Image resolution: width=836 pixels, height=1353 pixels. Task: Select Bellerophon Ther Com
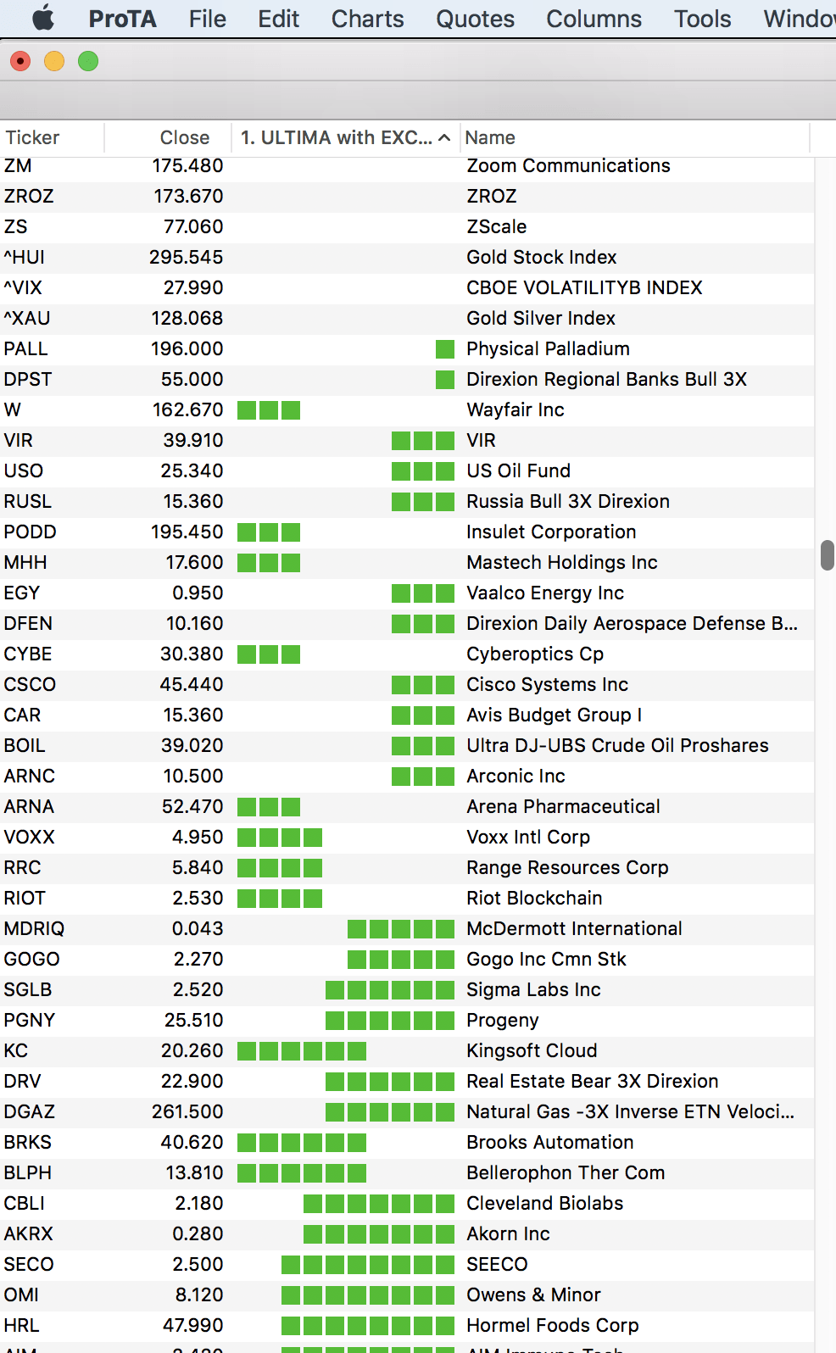tap(566, 1172)
